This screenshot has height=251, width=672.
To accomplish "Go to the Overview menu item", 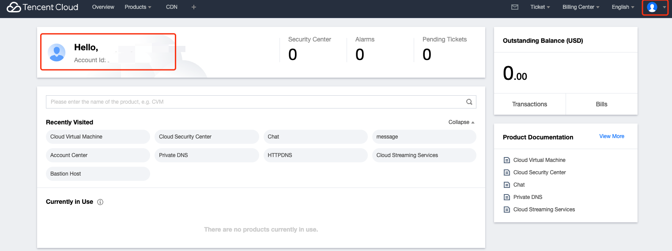I will (x=103, y=7).
